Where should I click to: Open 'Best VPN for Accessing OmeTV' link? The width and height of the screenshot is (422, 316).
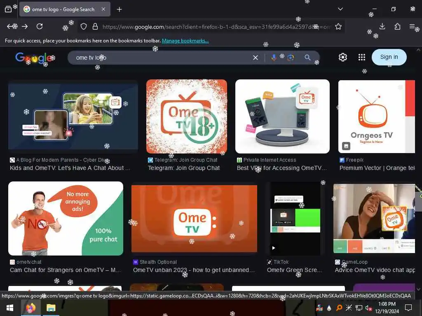click(x=281, y=168)
